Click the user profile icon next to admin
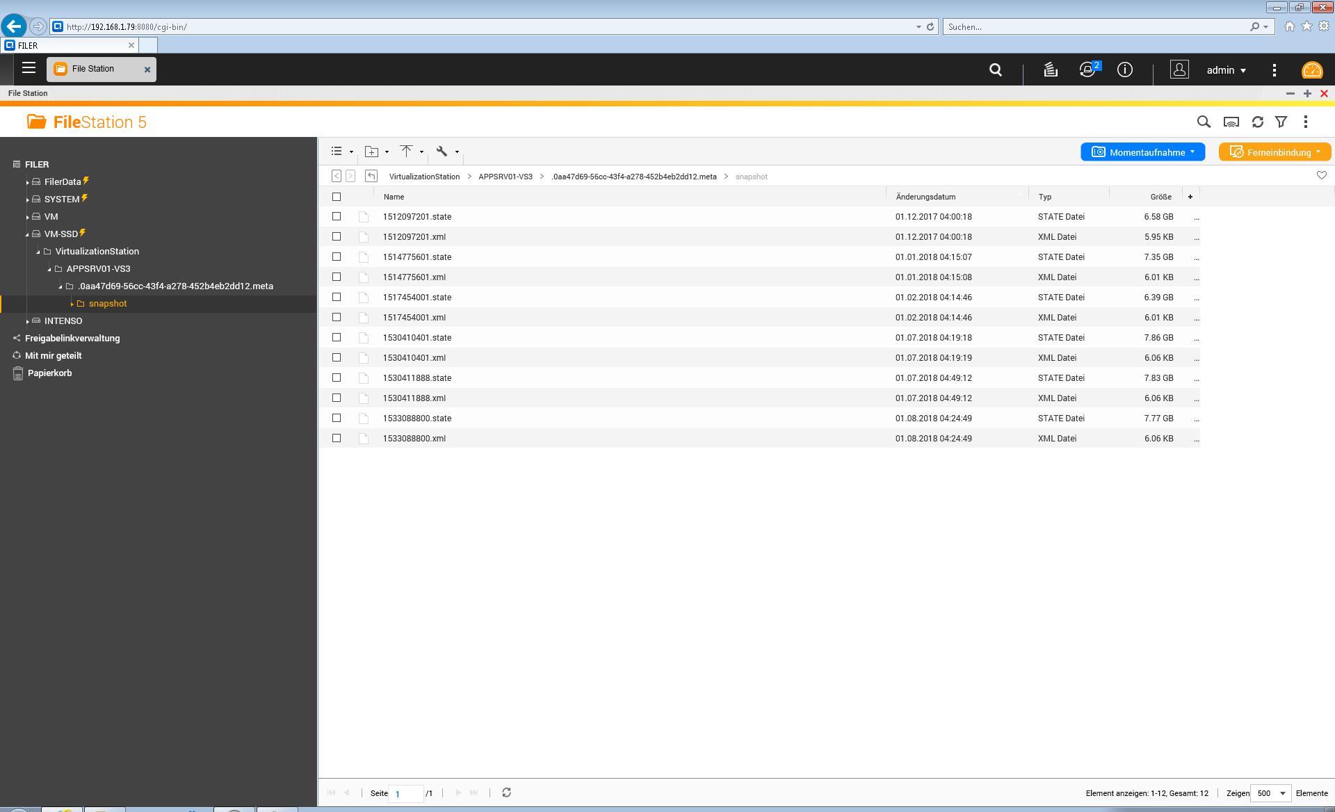The height and width of the screenshot is (812, 1335). 1179,70
